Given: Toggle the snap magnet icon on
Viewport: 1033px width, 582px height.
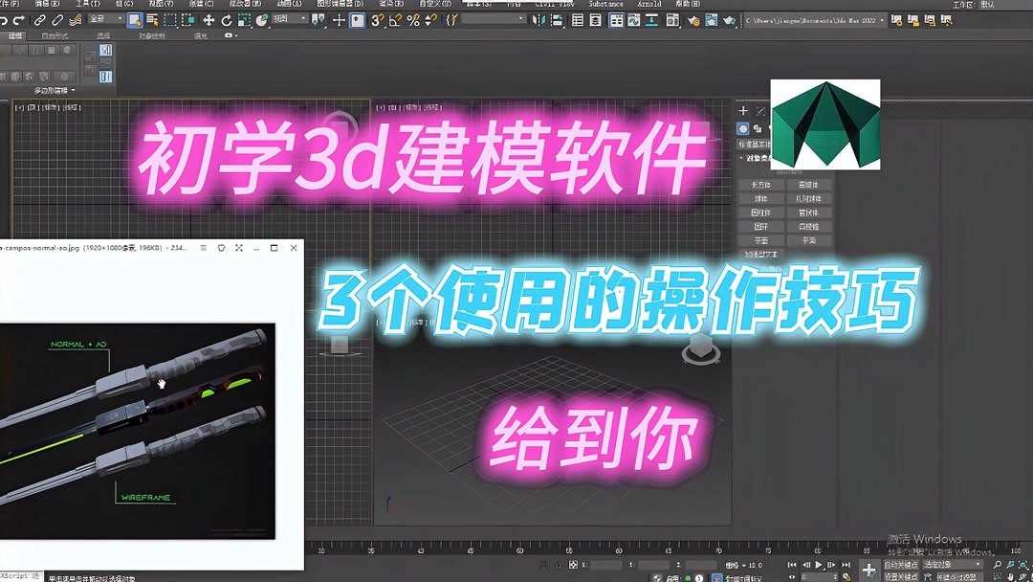Looking at the screenshot, I should coord(376,19).
